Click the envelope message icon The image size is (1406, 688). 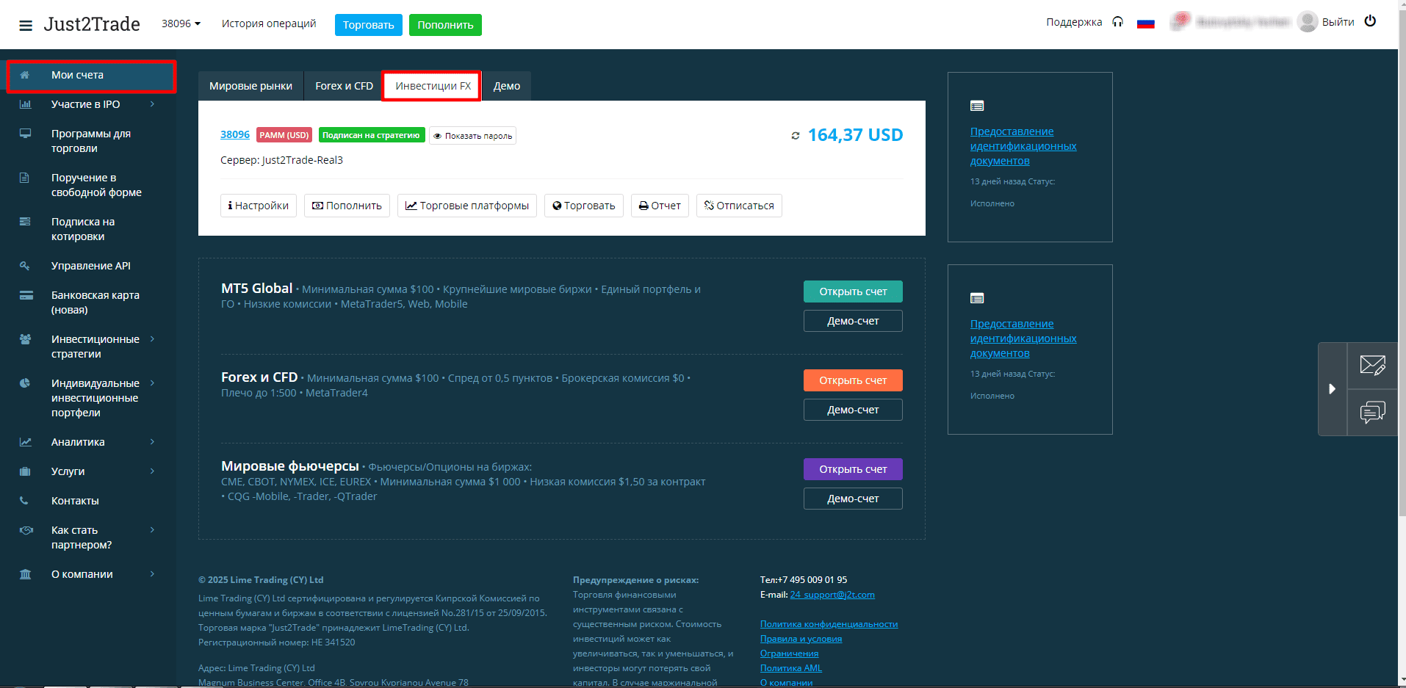(x=1372, y=365)
